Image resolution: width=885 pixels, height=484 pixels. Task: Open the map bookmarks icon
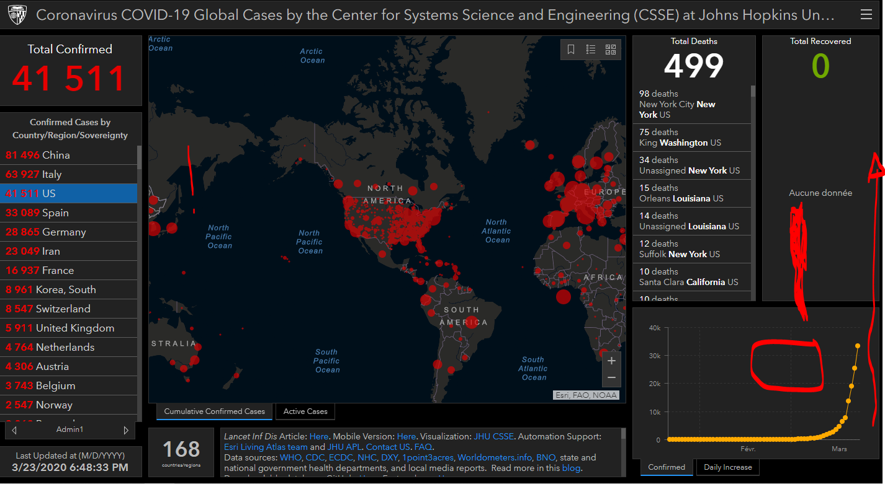coord(571,50)
